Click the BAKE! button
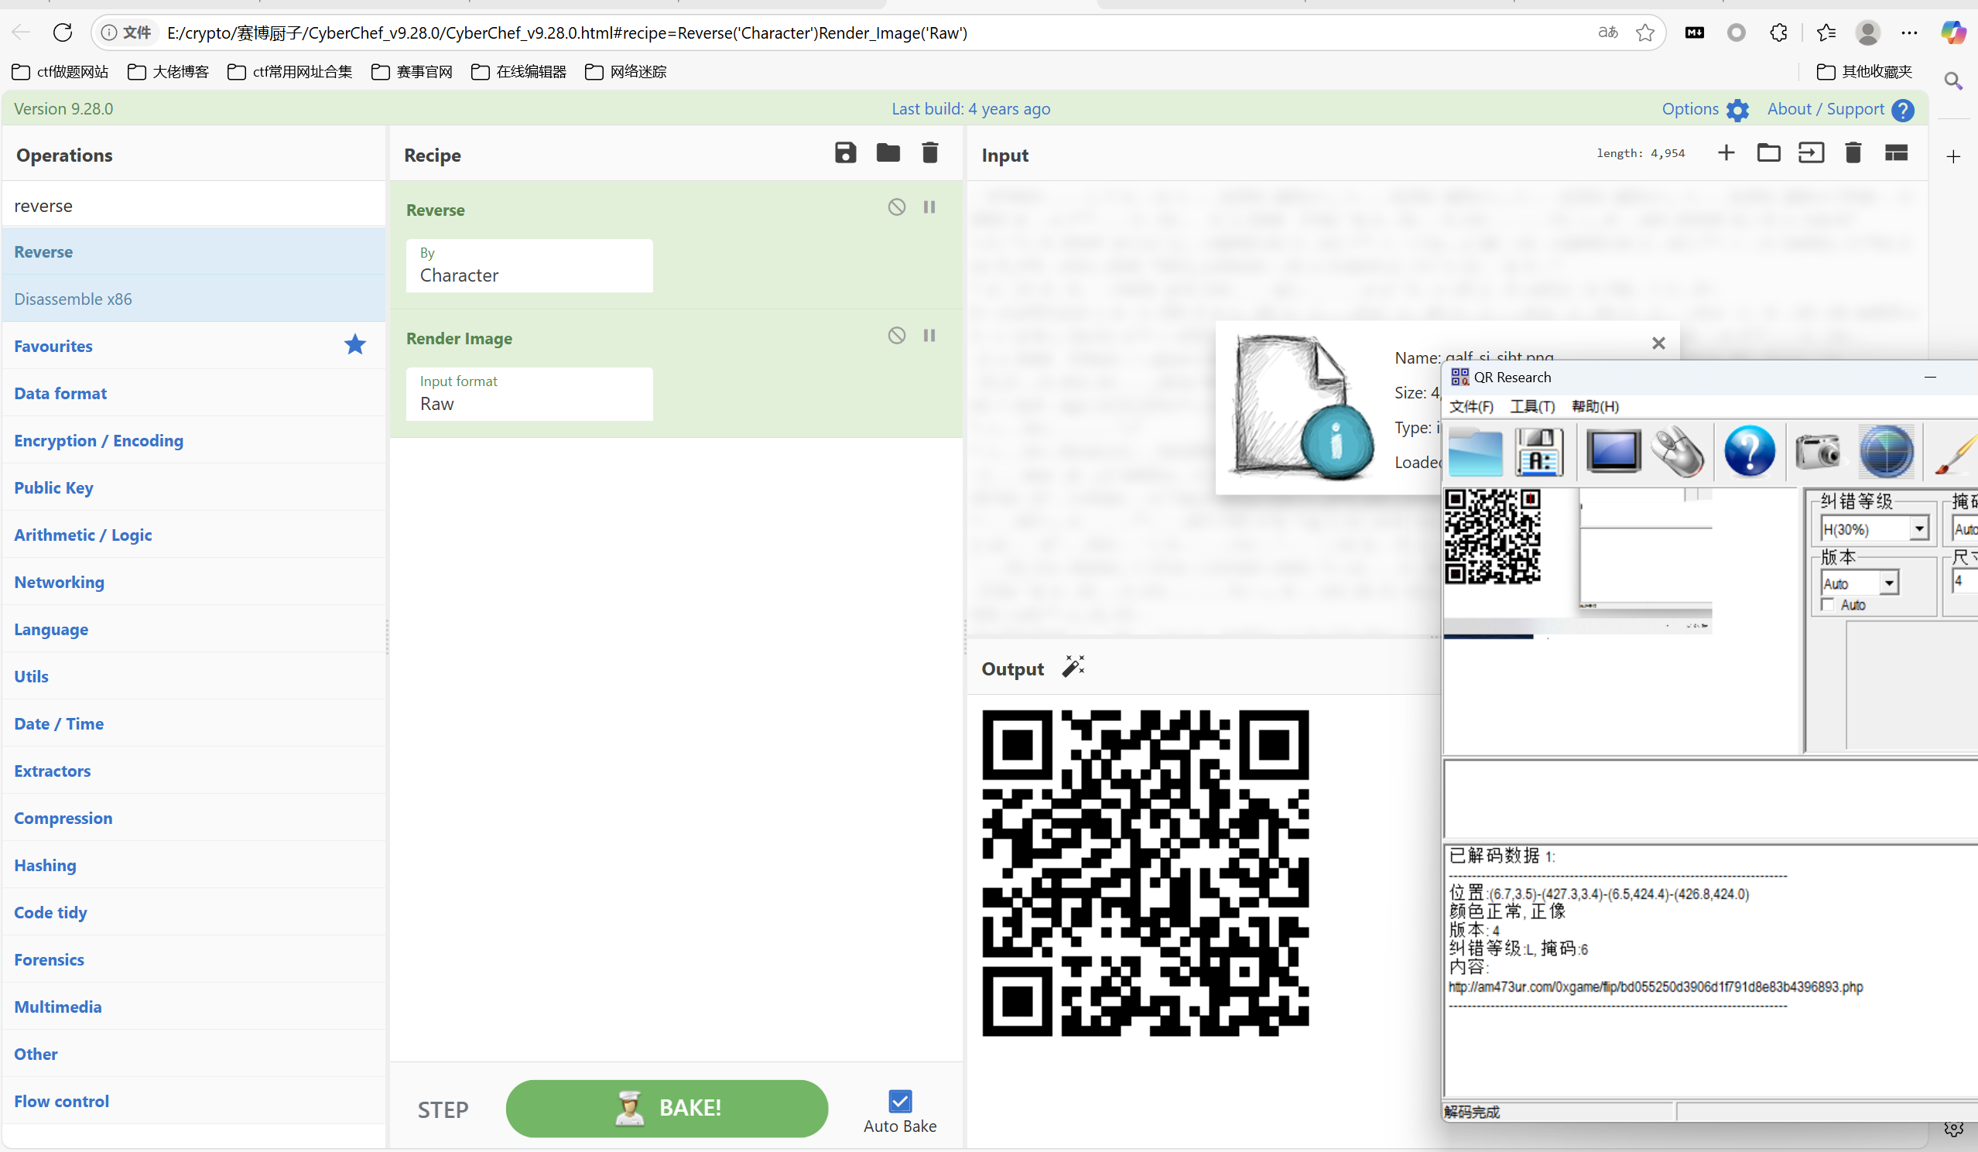 (666, 1108)
